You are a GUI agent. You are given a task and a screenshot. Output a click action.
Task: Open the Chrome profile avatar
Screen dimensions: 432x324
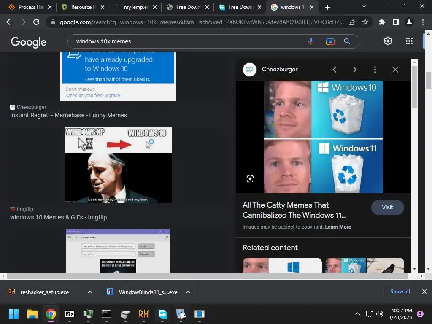pyautogui.click(x=409, y=22)
